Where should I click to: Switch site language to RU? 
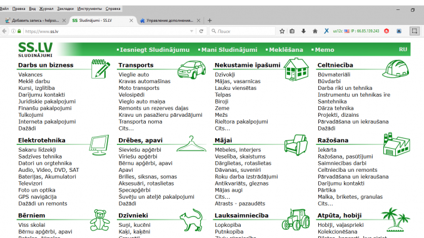(x=403, y=49)
